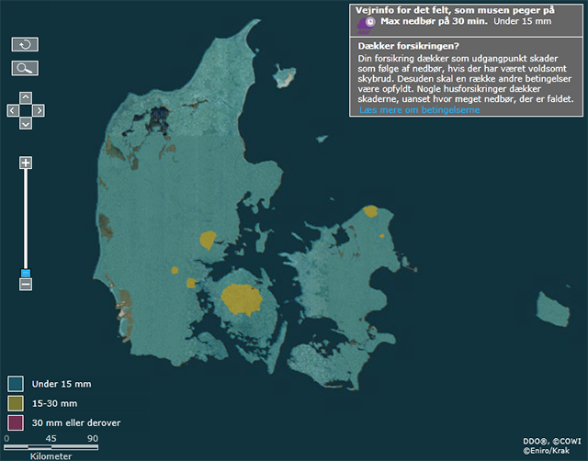This screenshot has height=461, width=588.
Task: Click the vertical zoom slider track
Action: click(26, 219)
